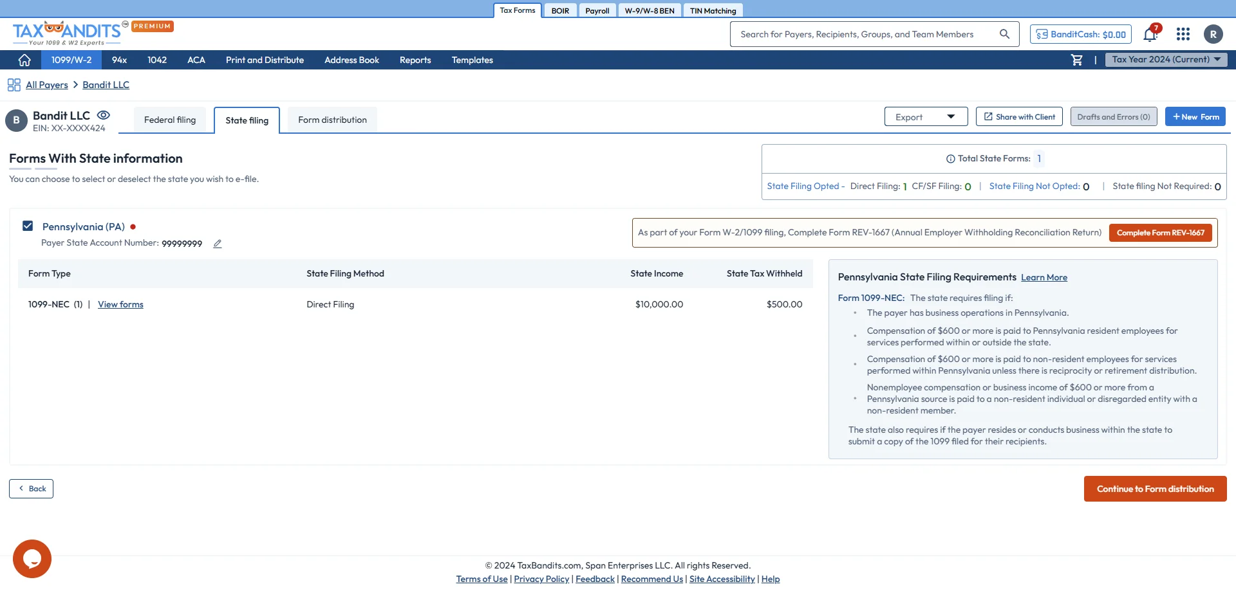
Task: Open the 1042 menu
Action: 157,60
